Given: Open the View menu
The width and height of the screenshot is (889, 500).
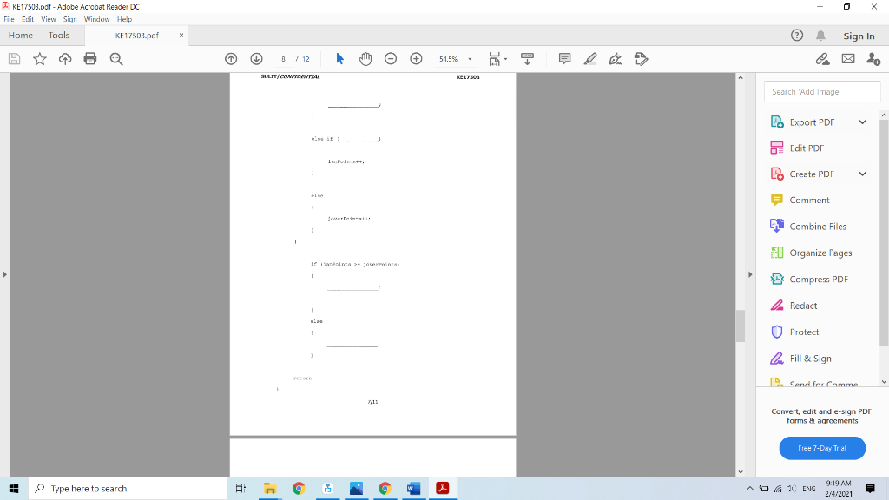Looking at the screenshot, I should click(x=49, y=19).
